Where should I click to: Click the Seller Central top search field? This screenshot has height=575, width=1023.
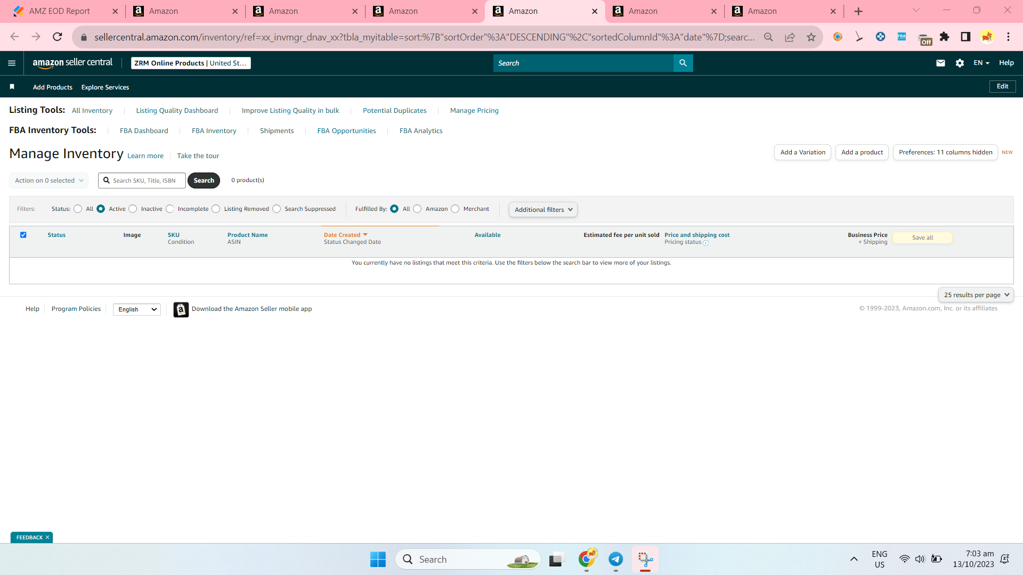[x=583, y=63]
